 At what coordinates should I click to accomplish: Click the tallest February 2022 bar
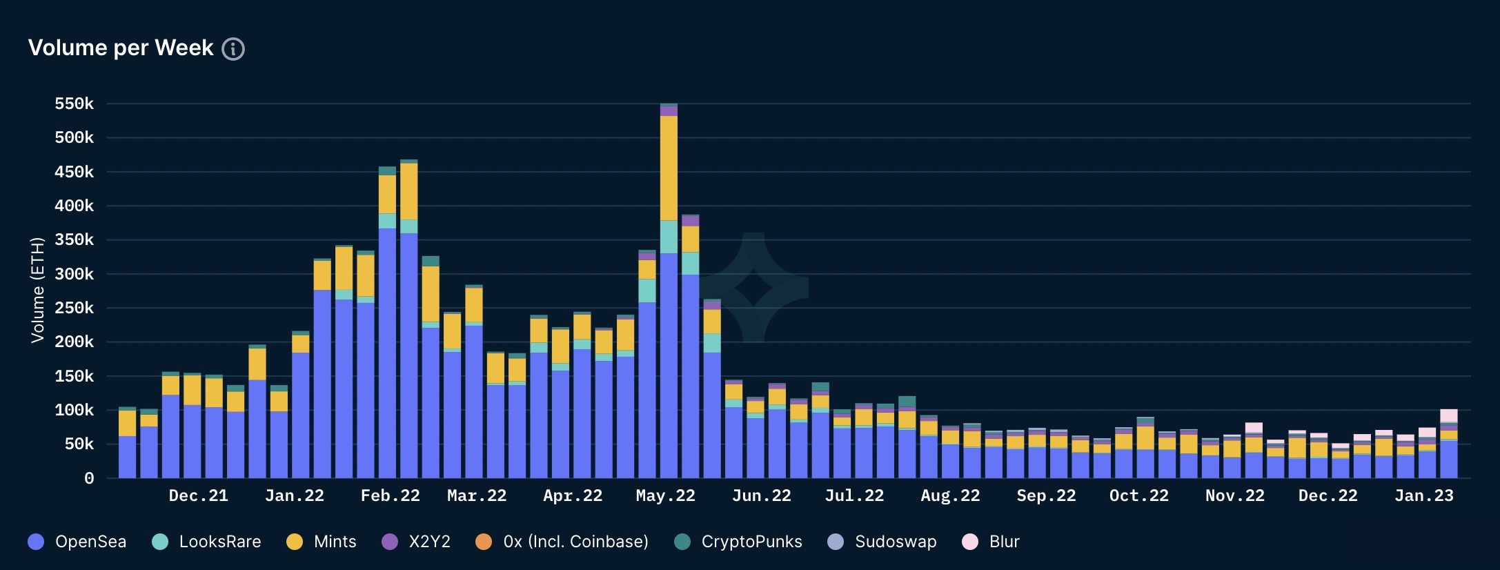409,319
